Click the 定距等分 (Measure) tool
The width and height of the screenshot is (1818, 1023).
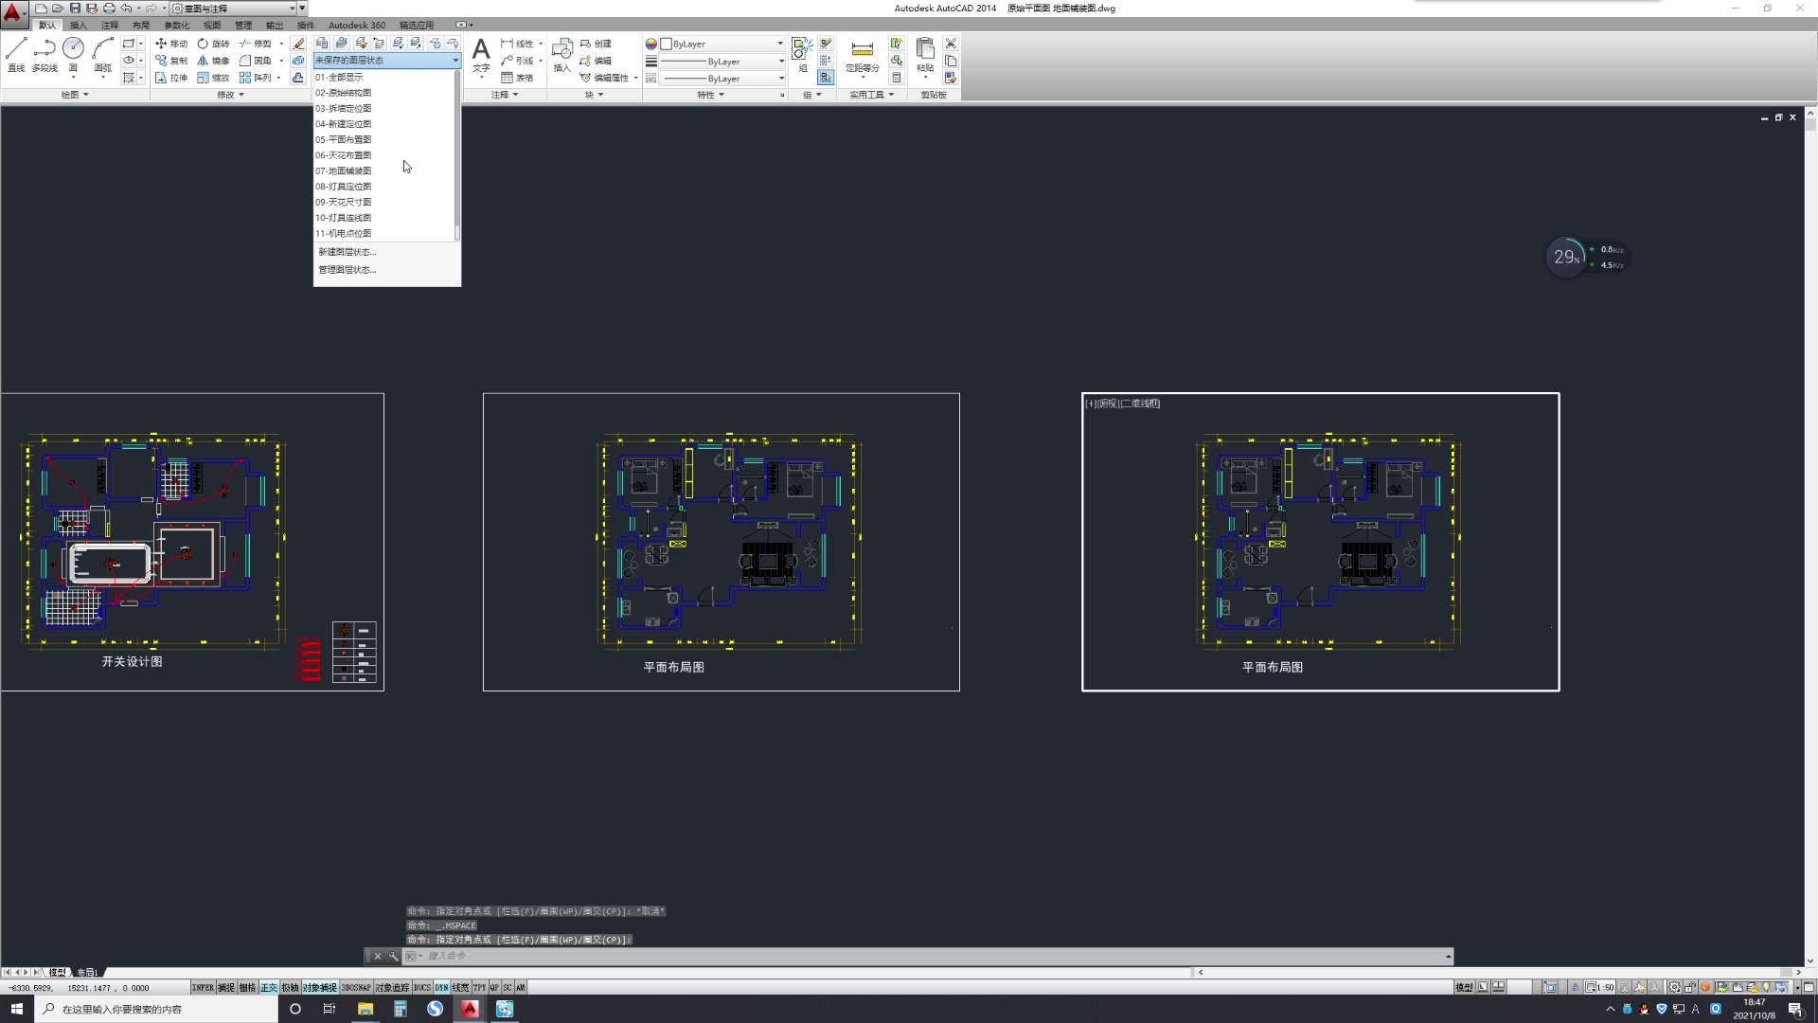click(x=862, y=57)
